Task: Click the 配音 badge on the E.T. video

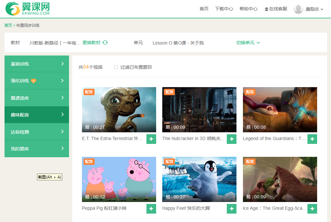Action: 89,92
